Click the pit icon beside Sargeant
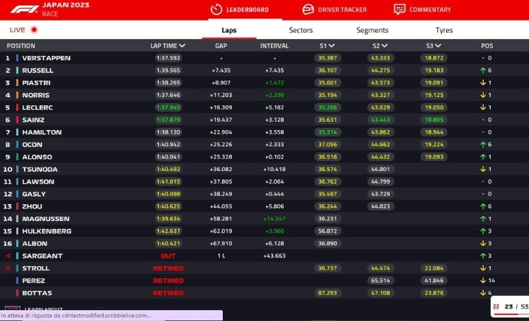 pos(9,256)
